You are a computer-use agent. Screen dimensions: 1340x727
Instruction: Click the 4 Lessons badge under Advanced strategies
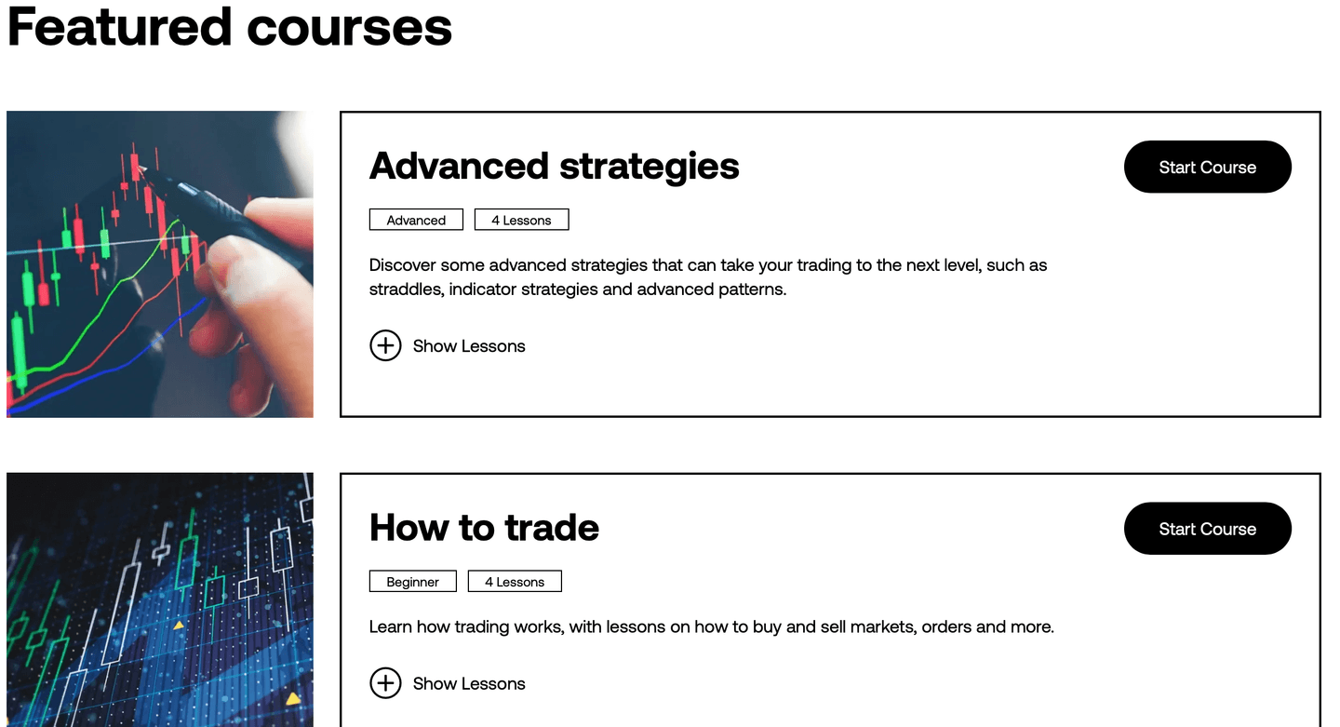pos(521,219)
